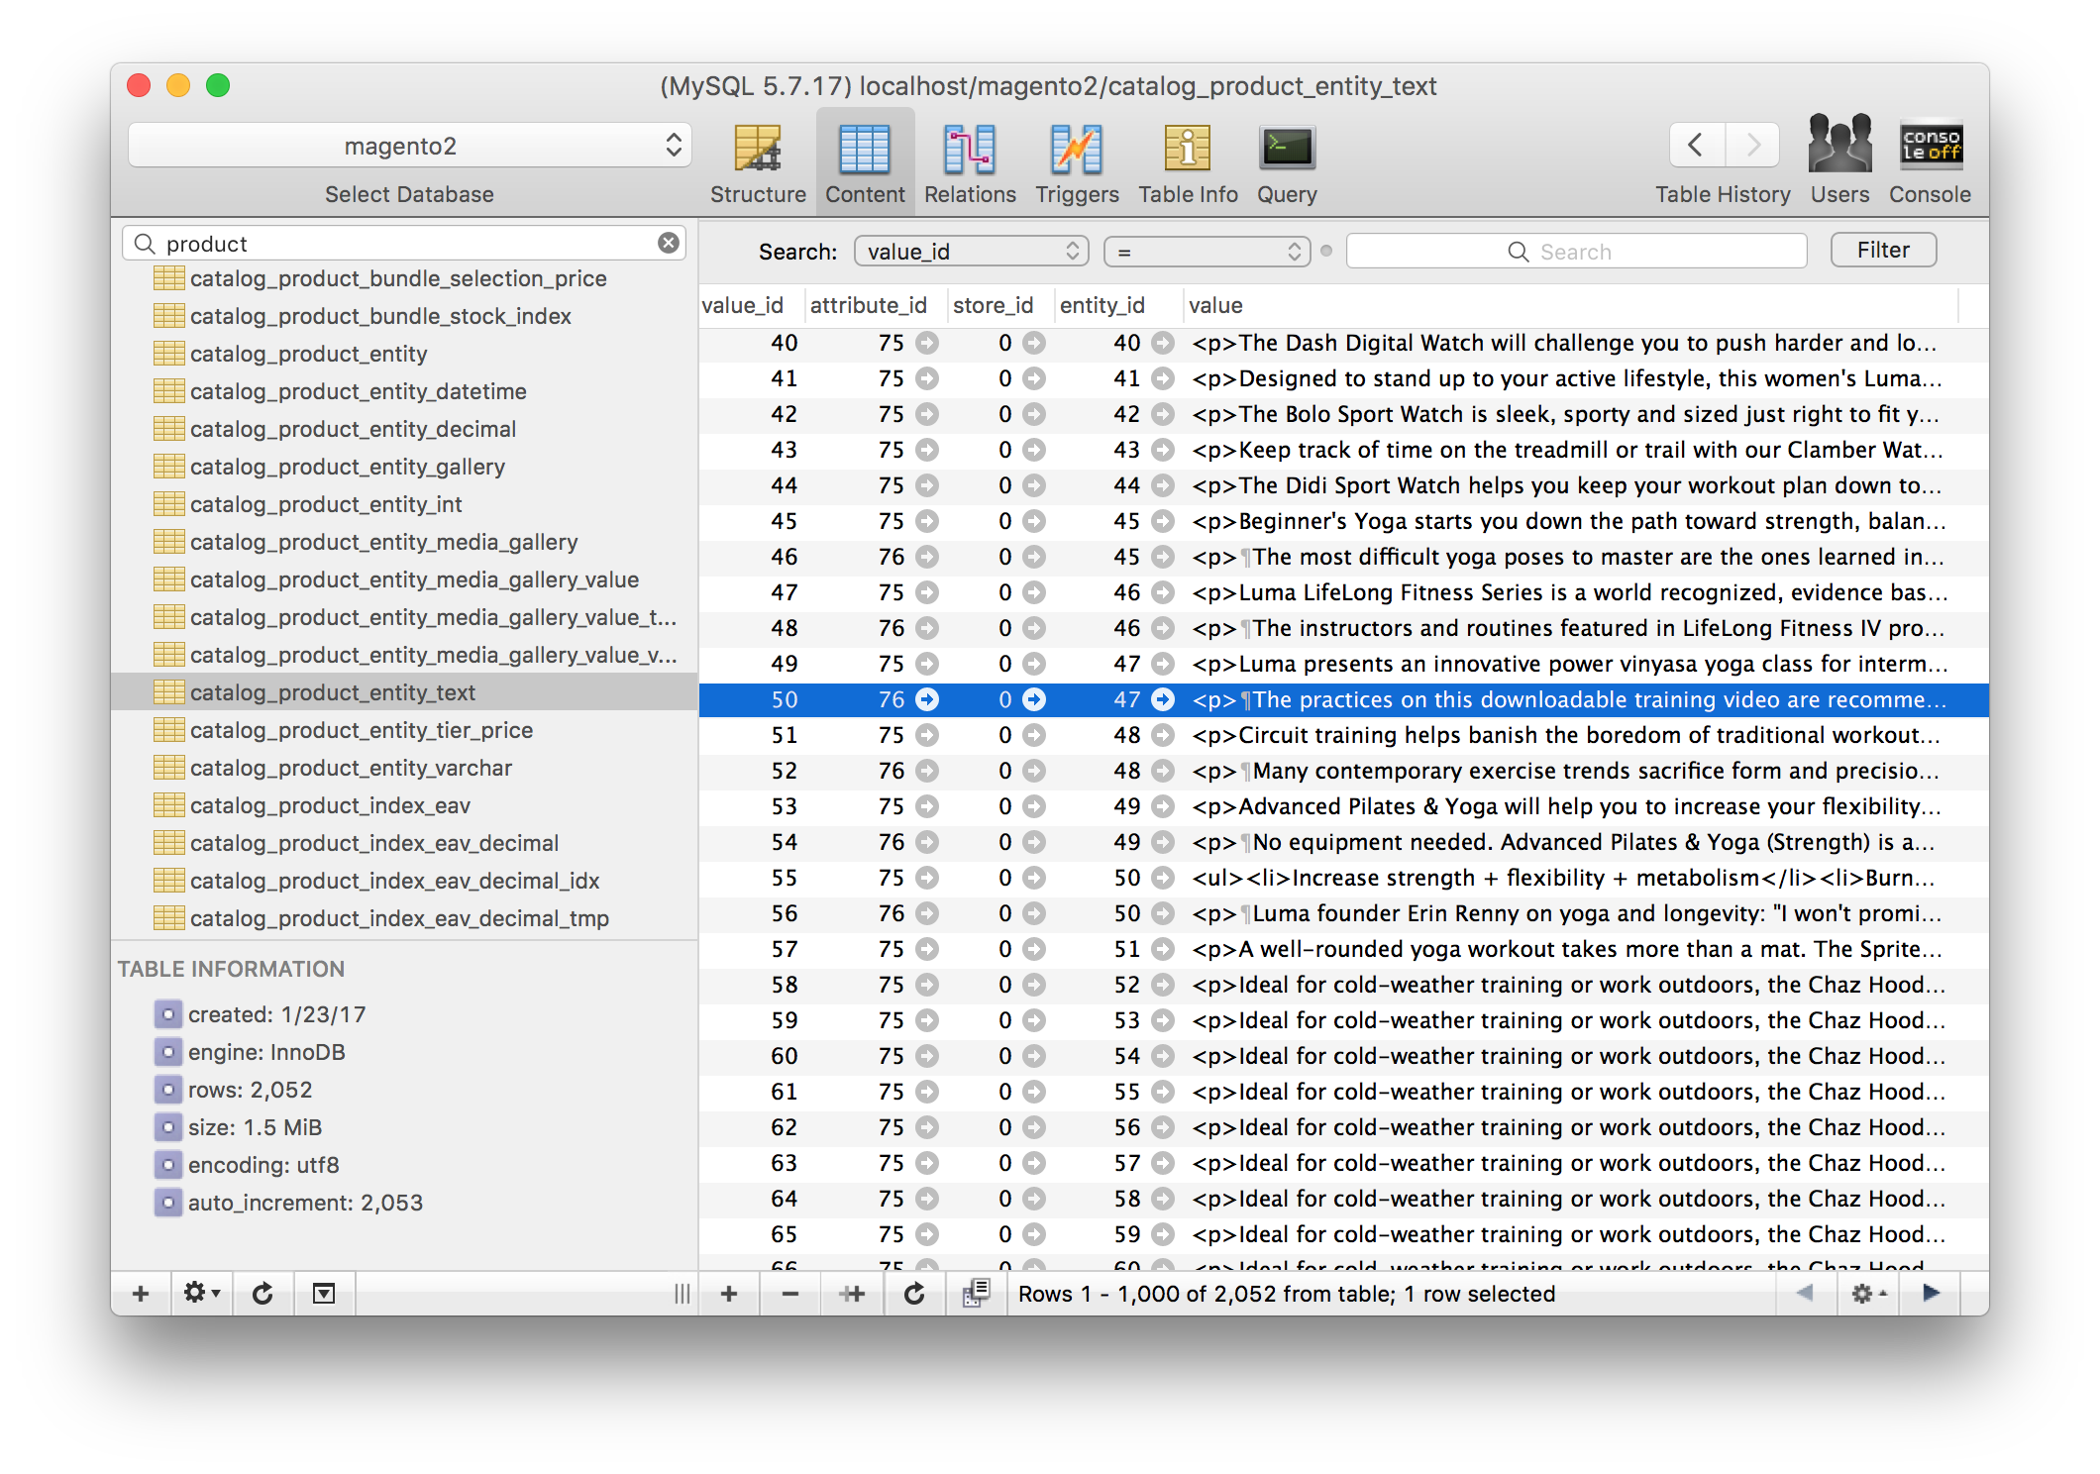Open the value_id search field dropdown
The height and width of the screenshot is (1474, 2100).
tap(971, 252)
